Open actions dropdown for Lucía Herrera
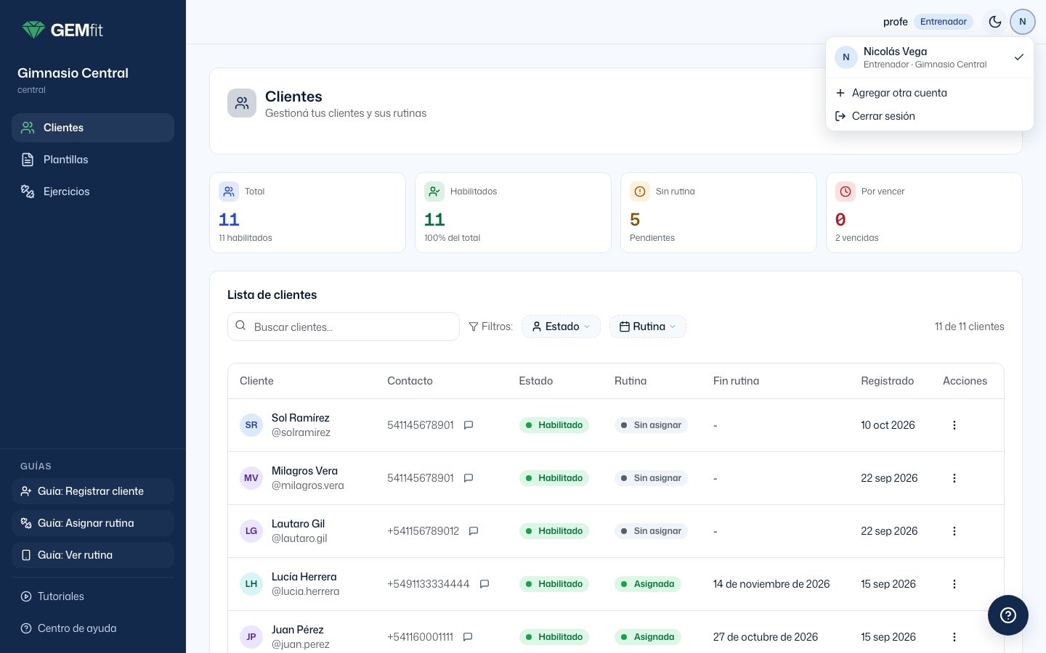 coord(954,584)
